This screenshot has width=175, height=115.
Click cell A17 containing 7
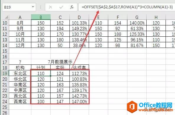pyautogui.click(x=20, y=62)
